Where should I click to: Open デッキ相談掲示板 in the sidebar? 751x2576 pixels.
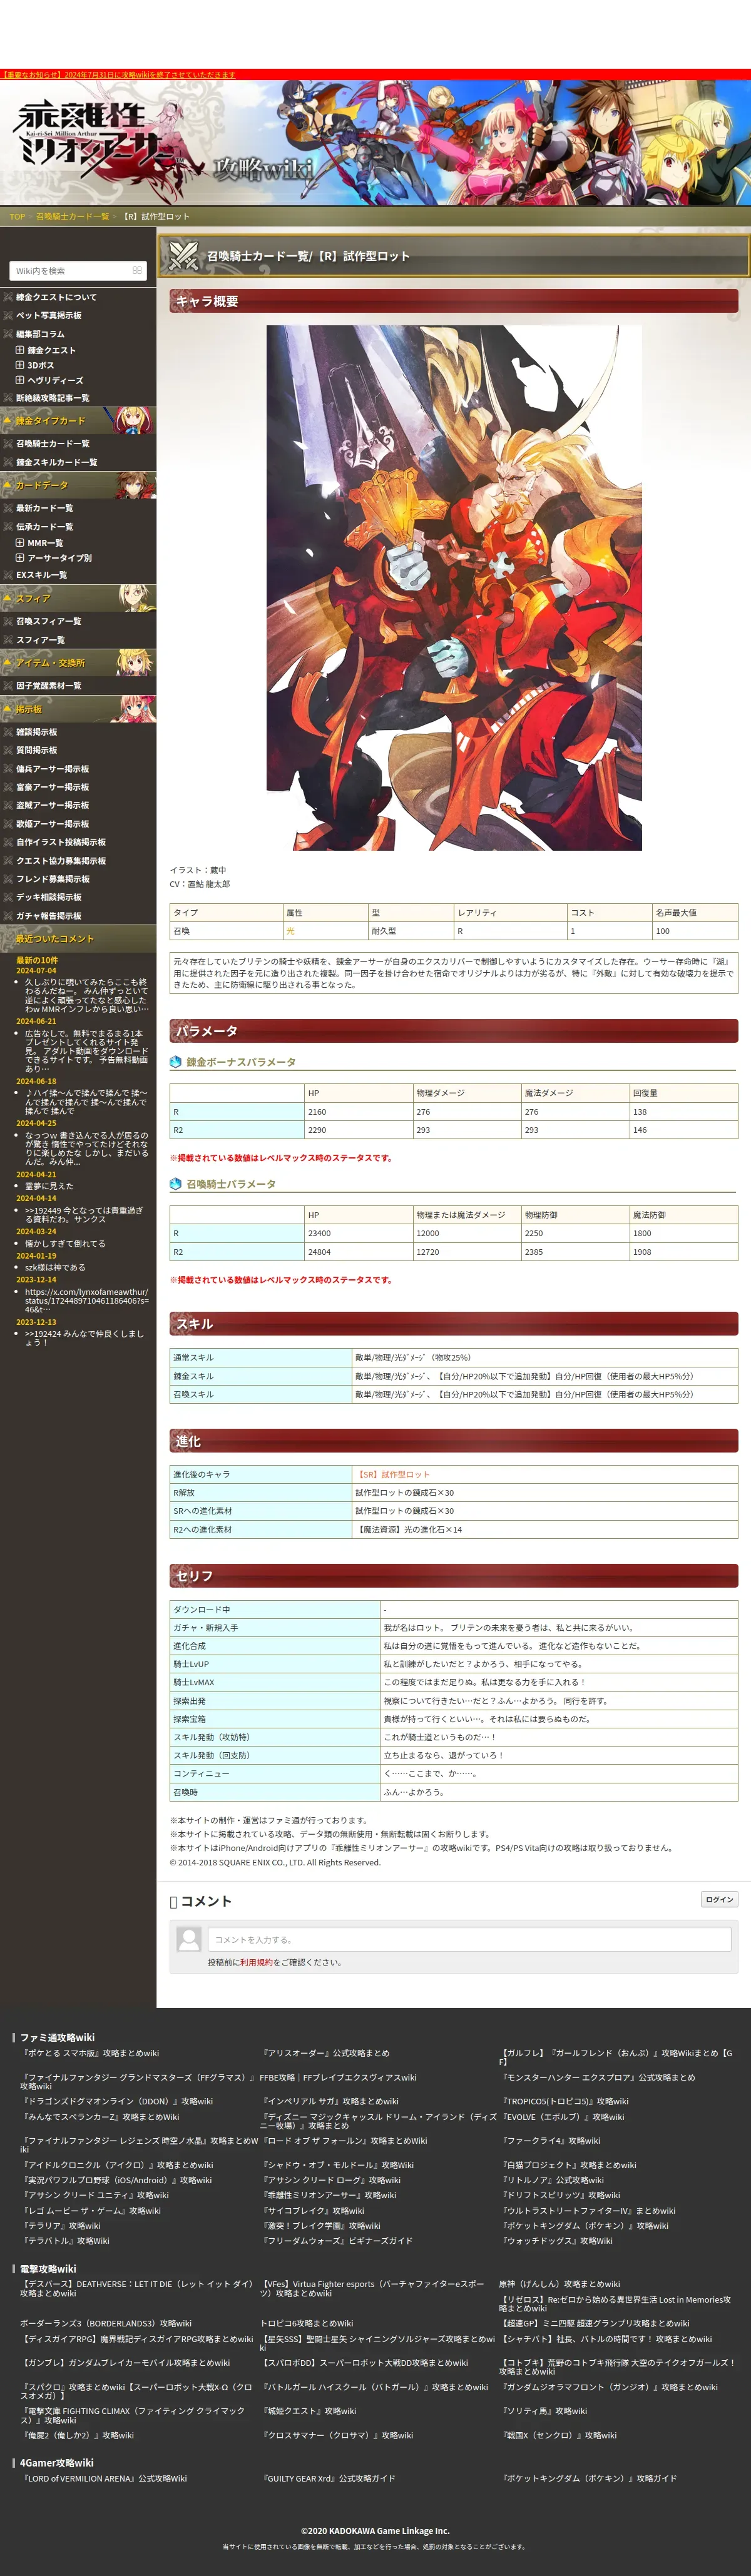[49, 897]
